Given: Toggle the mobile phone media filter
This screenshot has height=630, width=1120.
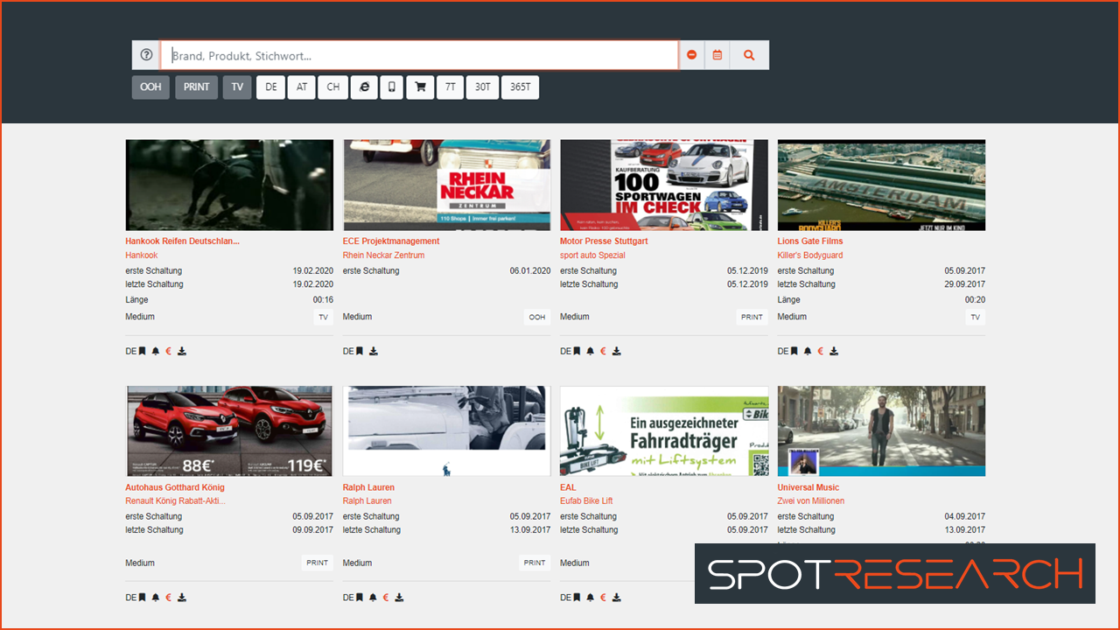Looking at the screenshot, I should [x=392, y=87].
